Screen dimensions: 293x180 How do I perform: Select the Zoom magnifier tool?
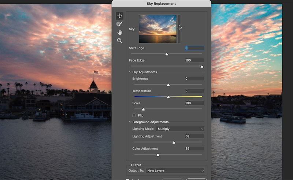pyautogui.click(x=119, y=41)
